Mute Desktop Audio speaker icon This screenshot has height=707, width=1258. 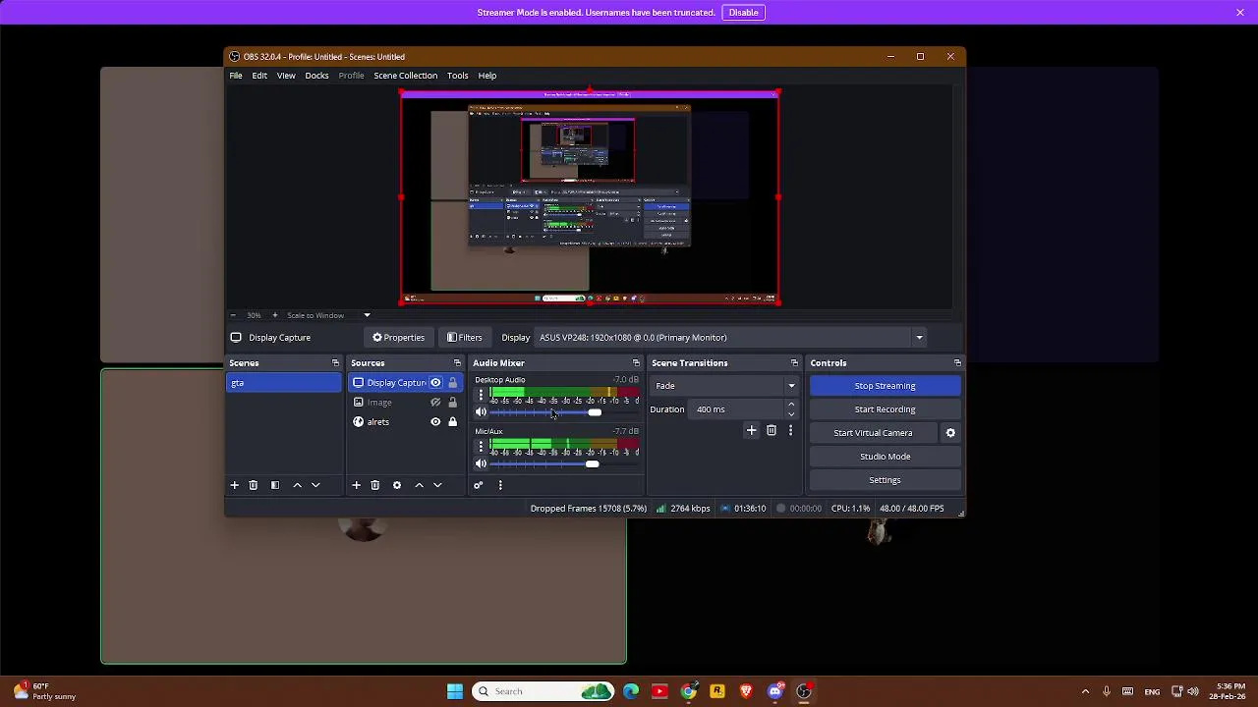click(x=481, y=412)
